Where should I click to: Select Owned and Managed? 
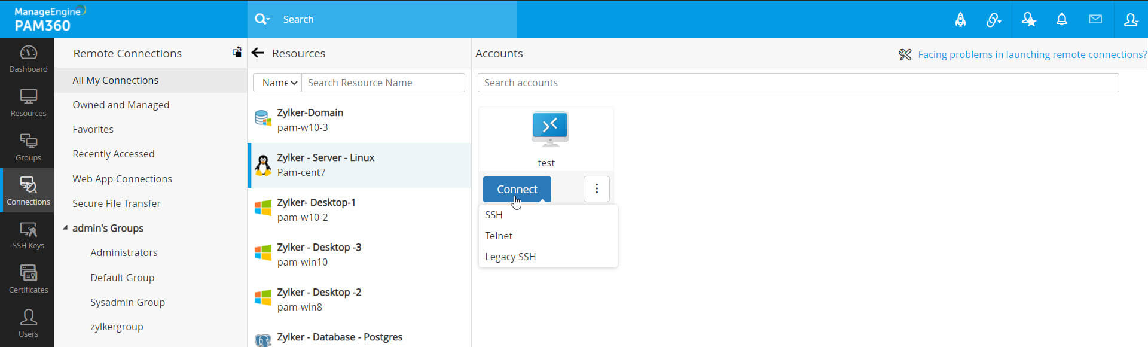(x=121, y=105)
